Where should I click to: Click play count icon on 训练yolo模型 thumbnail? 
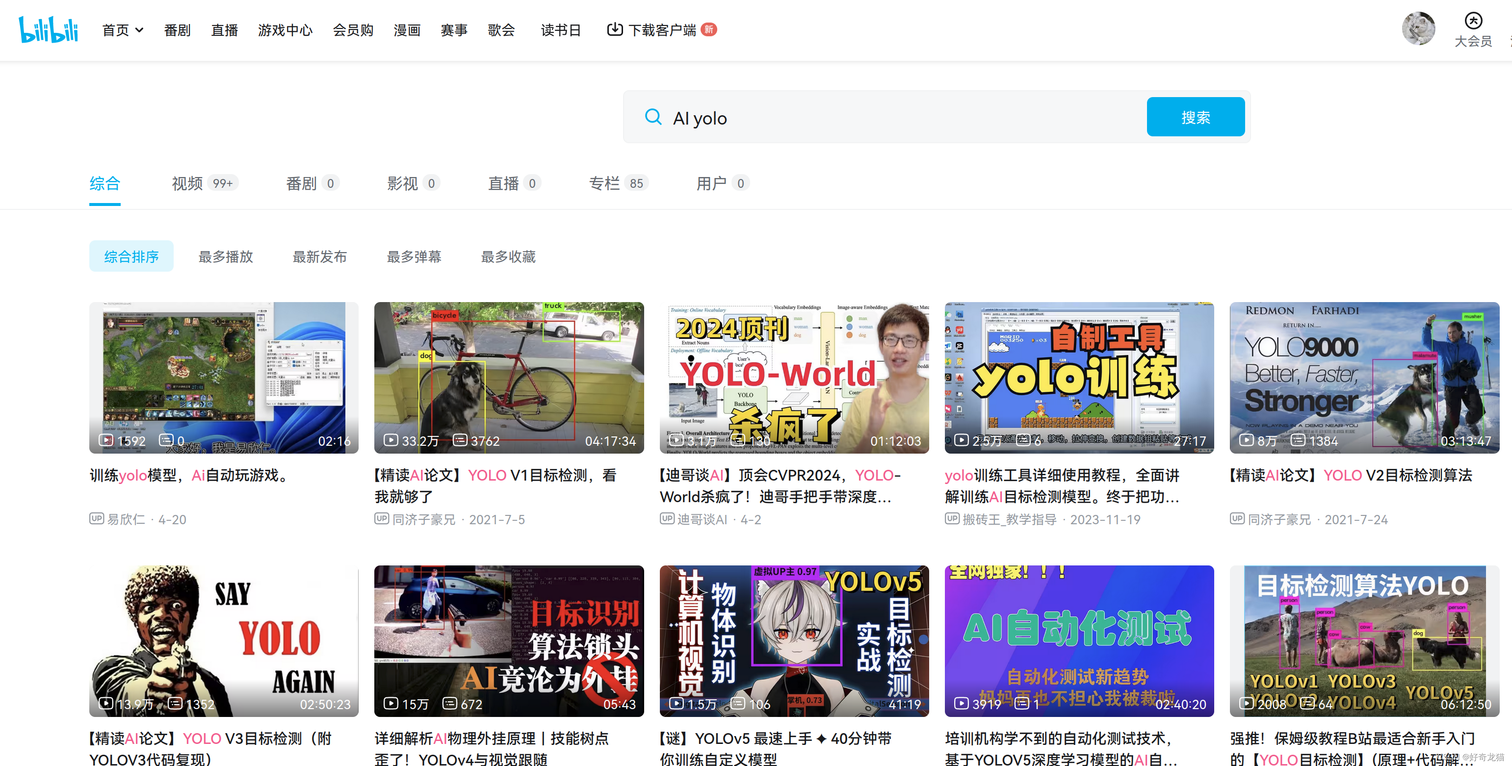(105, 440)
